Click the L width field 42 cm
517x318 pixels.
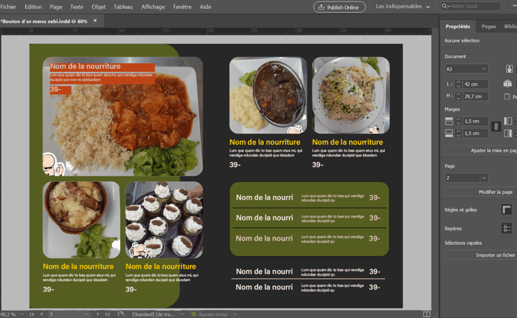475,84
